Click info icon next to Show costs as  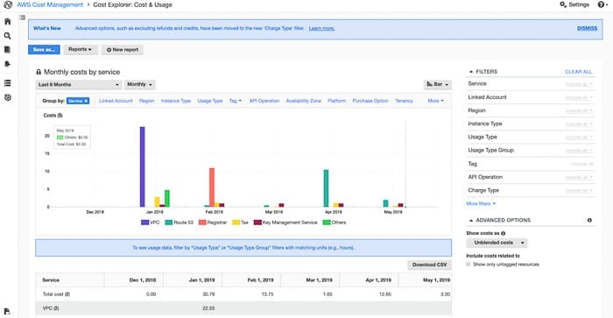pos(504,233)
